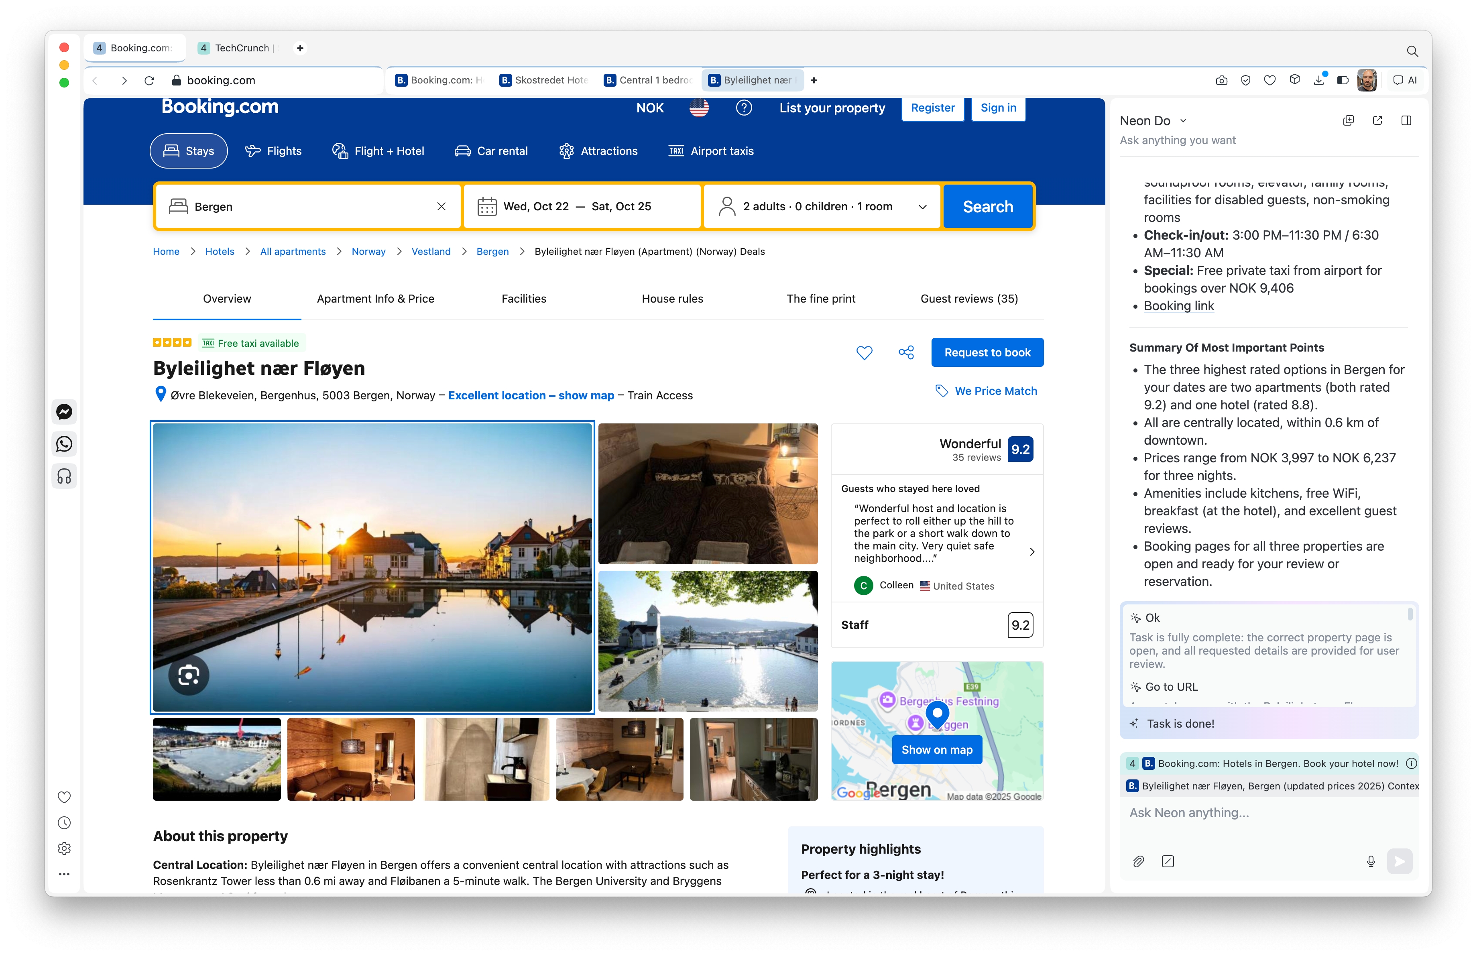Screen dimensions: 1477x956
Task: Click the share property icon
Action: click(x=906, y=352)
